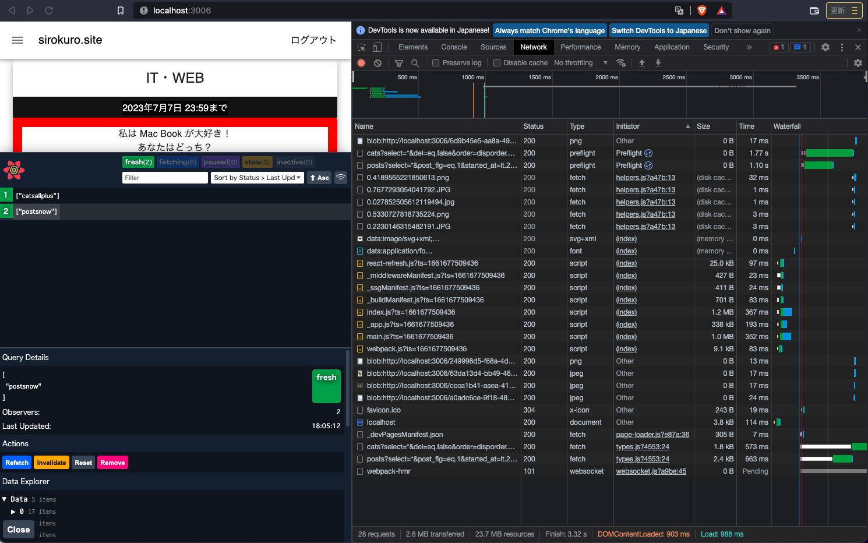Switch to the Performance tab

click(580, 47)
